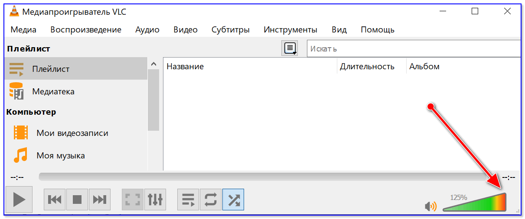Sort playlist by Длительность column
525x219 pixels.
[x=372, y=66]
